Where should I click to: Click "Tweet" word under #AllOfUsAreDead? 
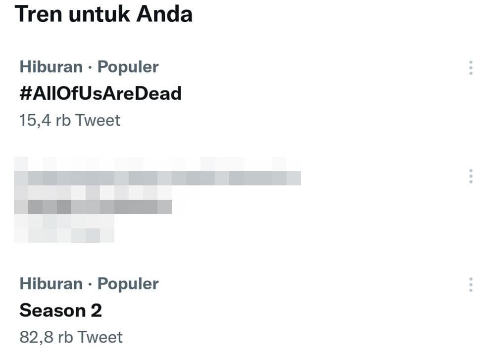[x=98, y=120]
